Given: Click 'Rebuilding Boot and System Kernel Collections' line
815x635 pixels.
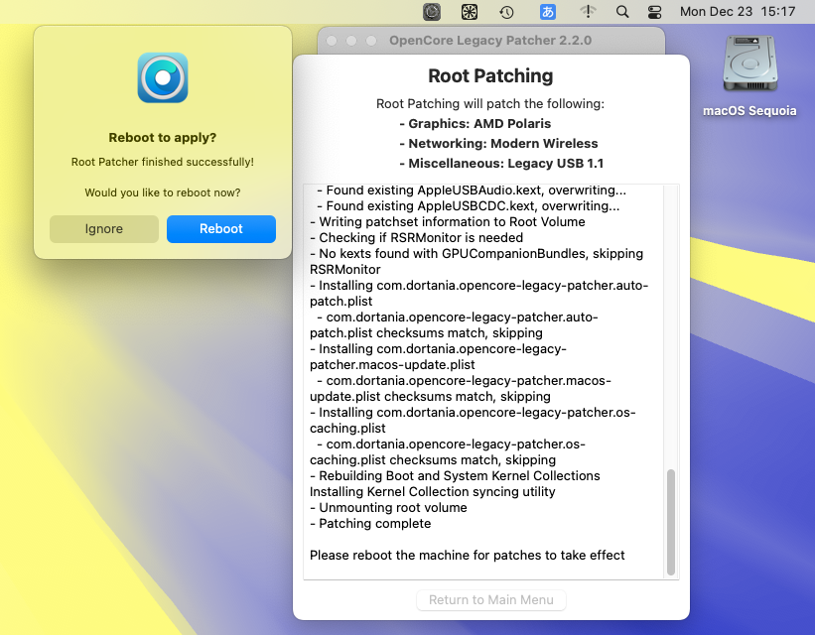Looking at the screenshot, I should (455, 476).
